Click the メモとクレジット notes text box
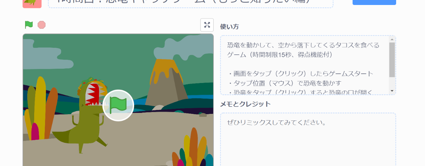425x166 pixels. click(308, 139)
